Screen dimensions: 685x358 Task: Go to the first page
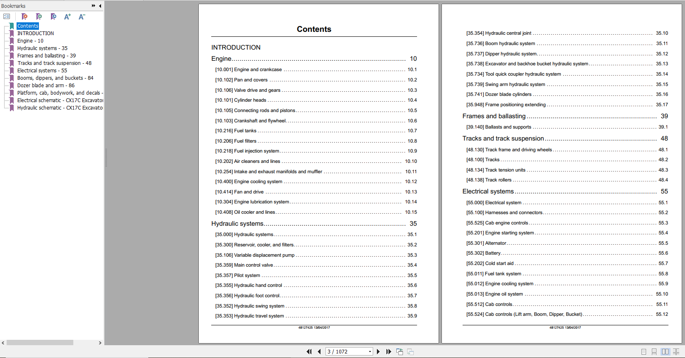[309, 351]
